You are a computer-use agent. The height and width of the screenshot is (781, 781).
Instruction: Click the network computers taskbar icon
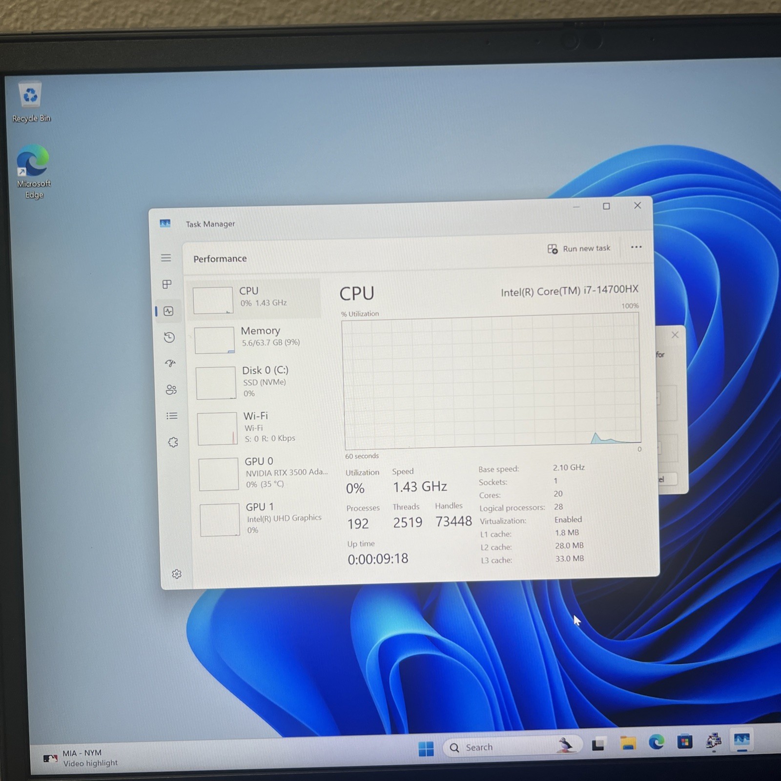(x=713, y=741)
